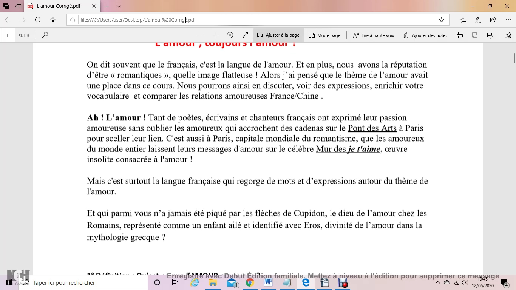Image resolution: width=516 pixels, height=290 pixels.
Task: Click the 'Ah ! L'amour !' bold text
Action: click(116, 117)
